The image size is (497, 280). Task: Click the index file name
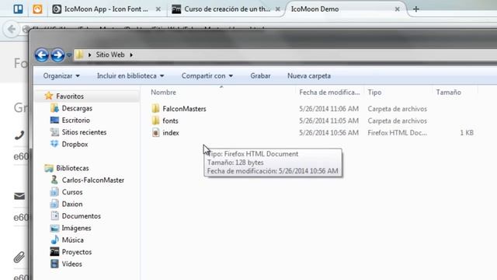(x=171, y=133)
